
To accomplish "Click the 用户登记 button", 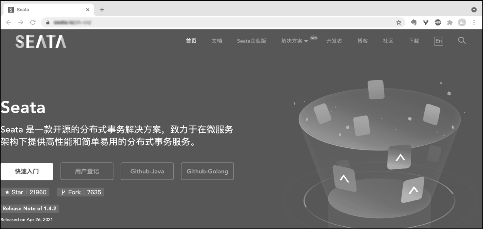I will click(x=87, y=171).
